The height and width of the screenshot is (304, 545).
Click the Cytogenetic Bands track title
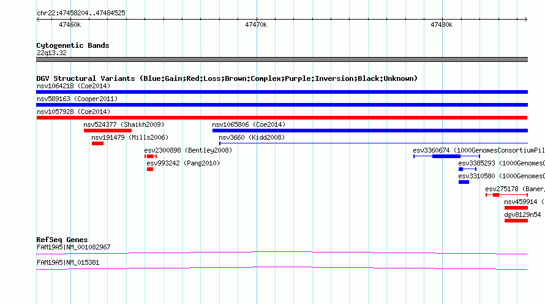click(73, 45)
